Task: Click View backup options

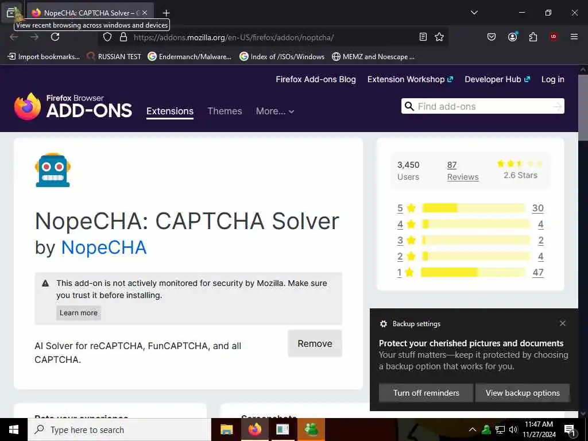Action: click(x=523, y=393)
